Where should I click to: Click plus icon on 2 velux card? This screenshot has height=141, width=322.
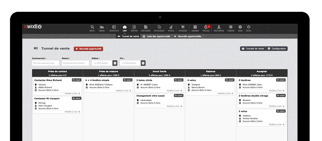(x=284, y=124)
